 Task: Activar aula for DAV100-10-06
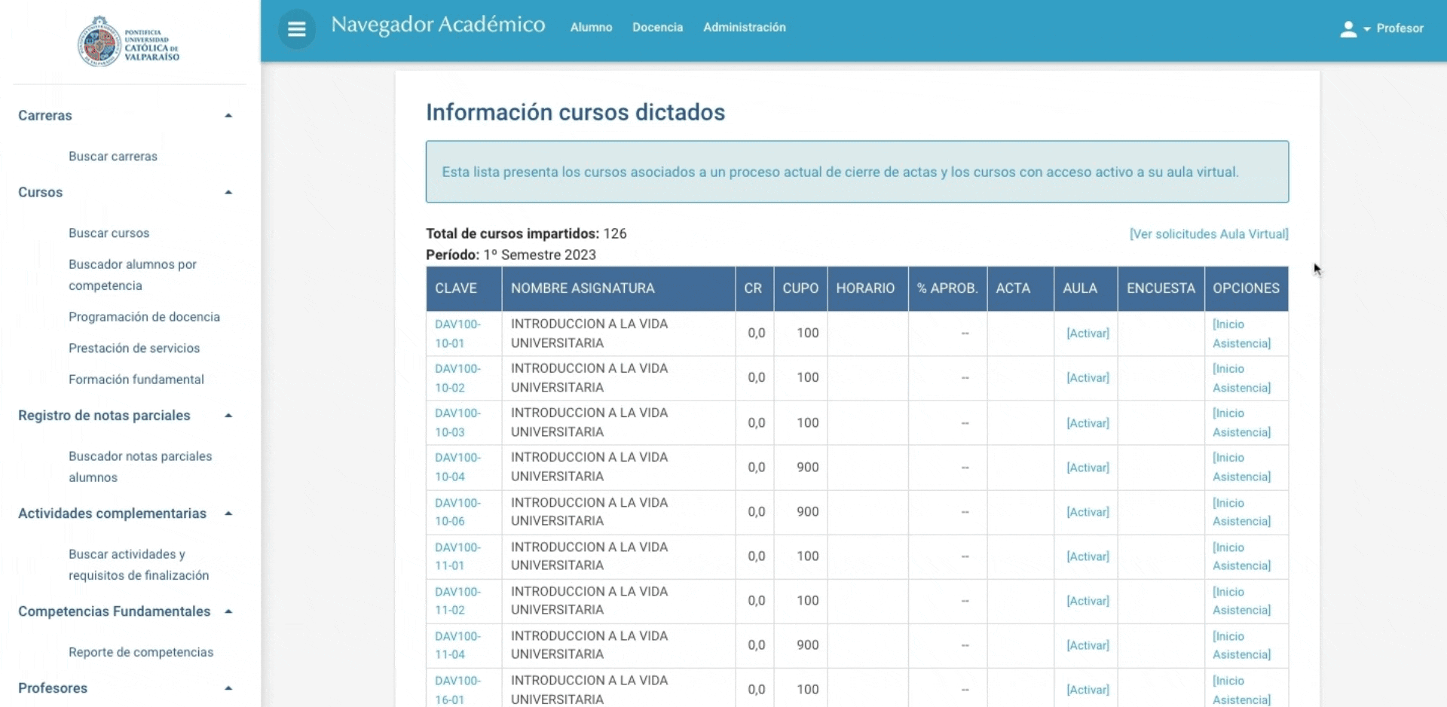click(1088, 512)
